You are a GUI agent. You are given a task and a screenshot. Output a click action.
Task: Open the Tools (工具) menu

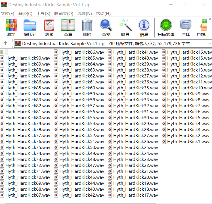tap(43, 14)
